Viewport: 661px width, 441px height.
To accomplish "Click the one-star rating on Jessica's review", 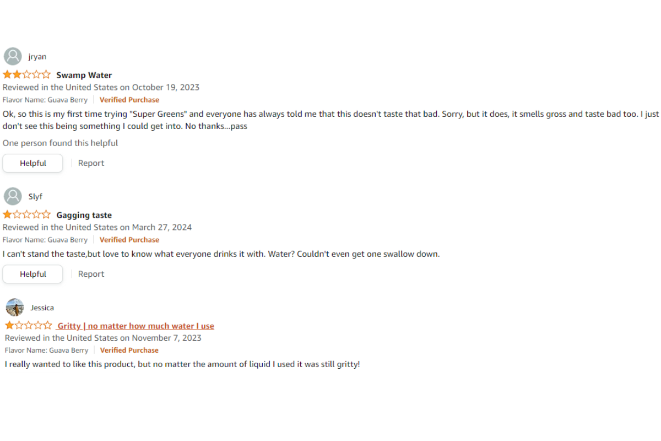I will click(x=29, y=326).
